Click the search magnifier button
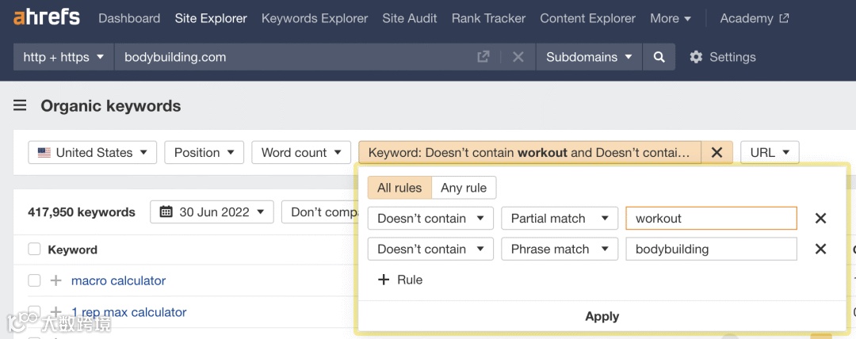This screenshot has width=856, height=339. click(x=659, y=57)
